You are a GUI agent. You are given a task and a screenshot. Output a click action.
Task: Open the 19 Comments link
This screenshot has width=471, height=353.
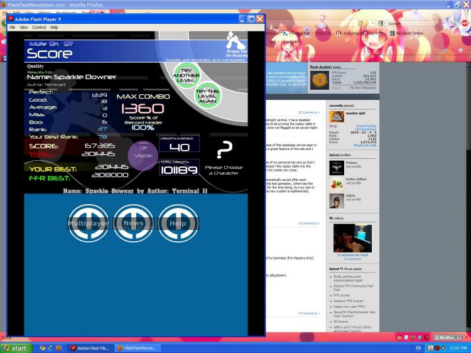308,224
